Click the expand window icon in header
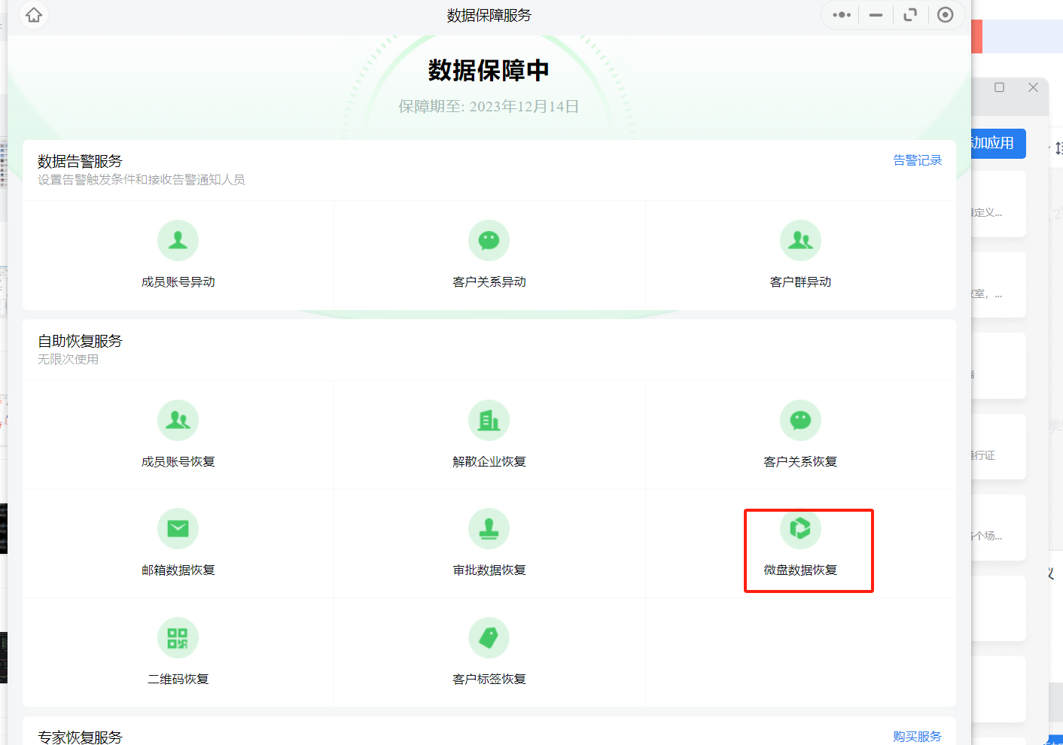Image resolution: width=1063 pixels, height=745 pixels. (910, 15)
